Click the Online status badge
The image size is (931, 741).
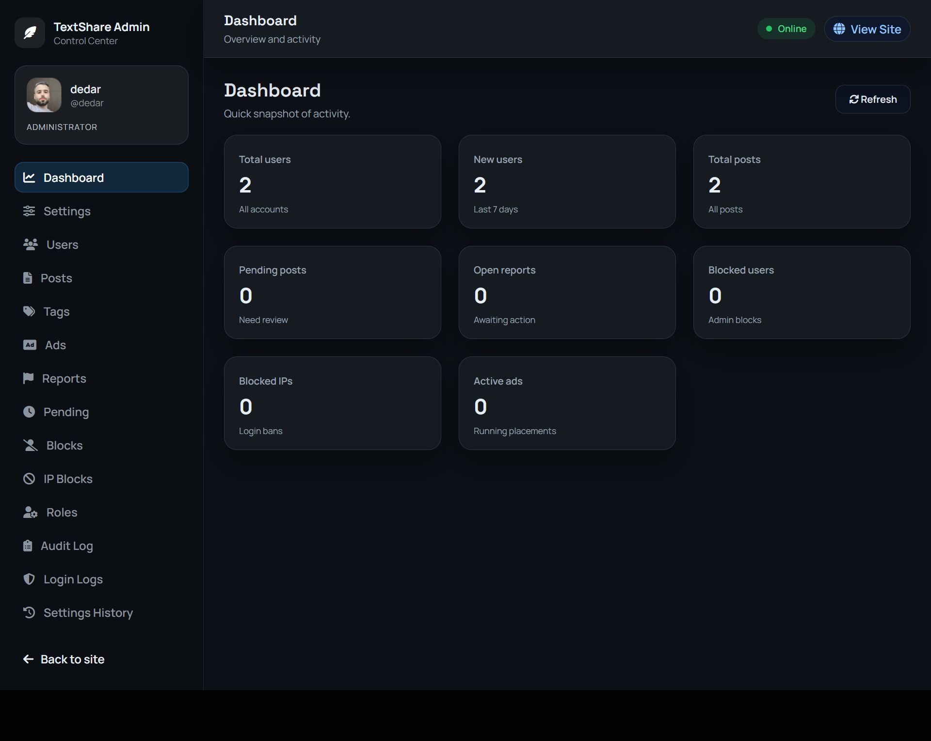786,29
